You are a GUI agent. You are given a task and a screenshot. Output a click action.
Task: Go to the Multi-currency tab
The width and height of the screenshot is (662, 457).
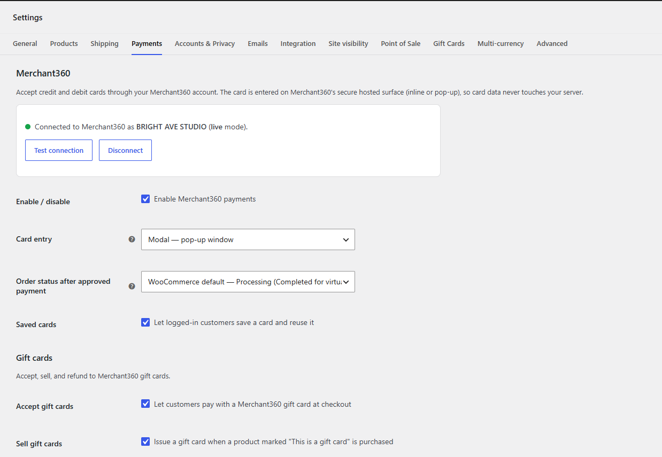point(501,44)
